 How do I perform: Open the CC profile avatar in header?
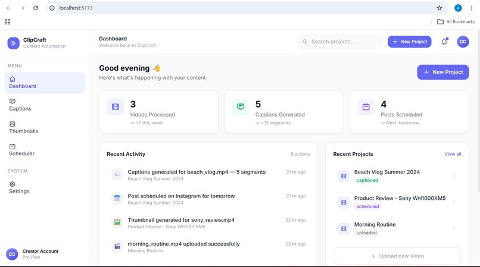(463, 42)
